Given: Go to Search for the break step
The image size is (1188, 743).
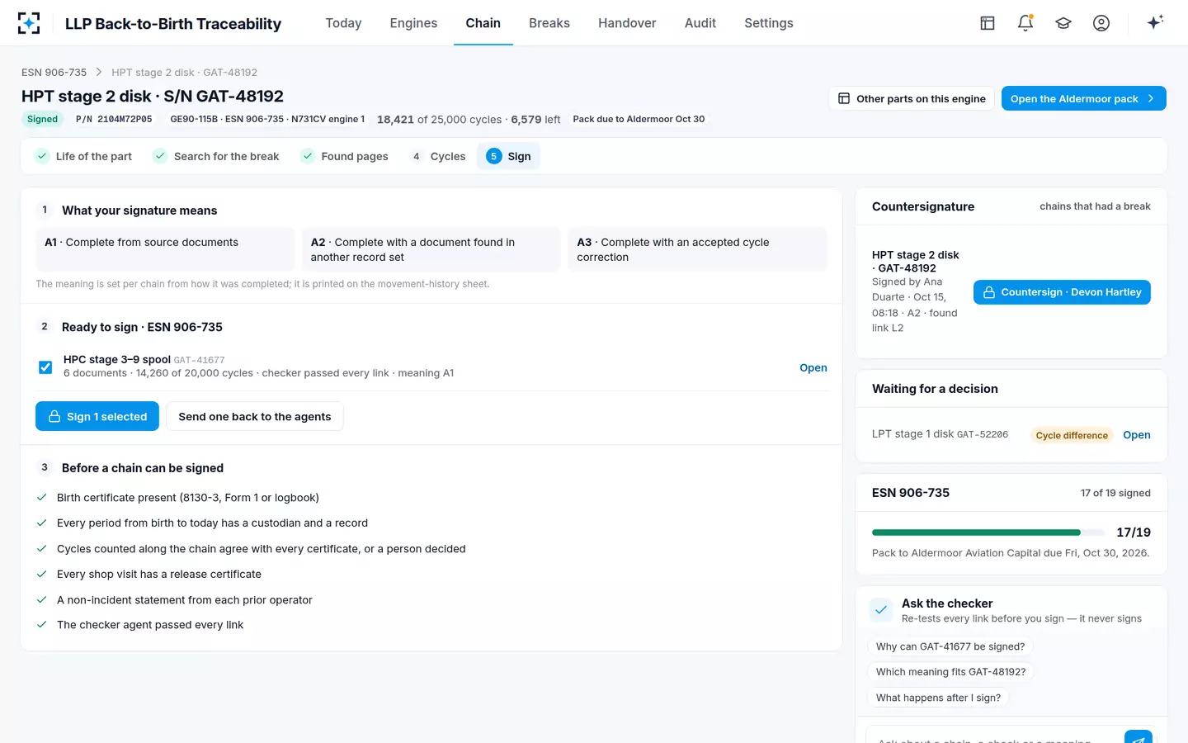Looking at the screenshot, I should (x=217, y=156).
